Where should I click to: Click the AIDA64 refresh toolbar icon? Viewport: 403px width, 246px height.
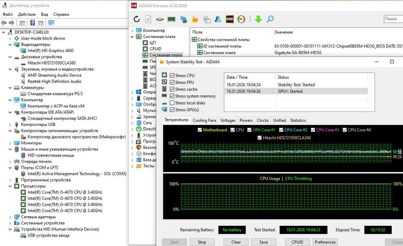(x=137, y=19)
